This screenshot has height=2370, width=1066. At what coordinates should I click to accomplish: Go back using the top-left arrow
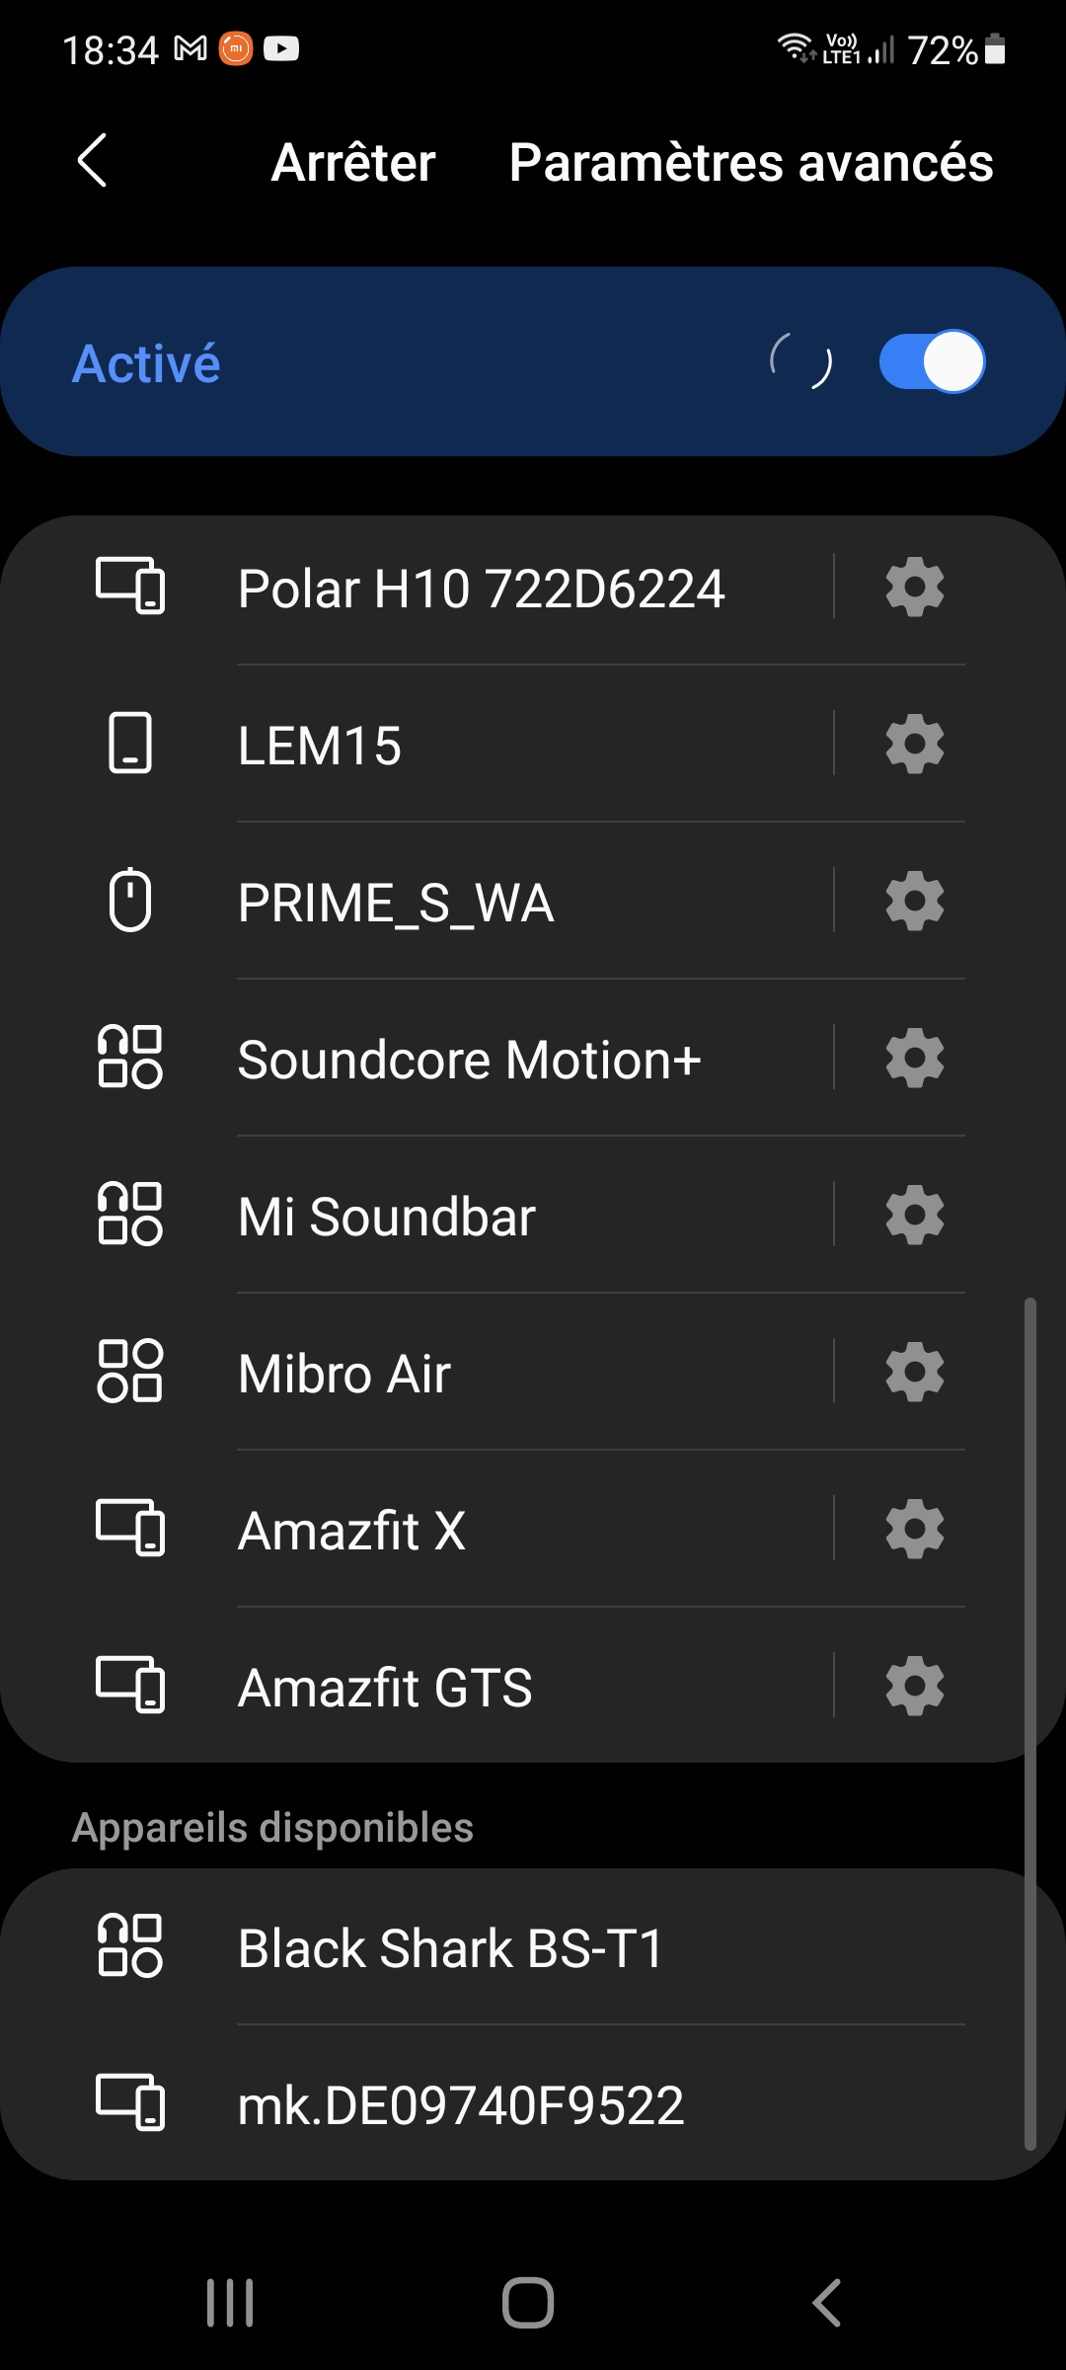(x=93, y=161)
